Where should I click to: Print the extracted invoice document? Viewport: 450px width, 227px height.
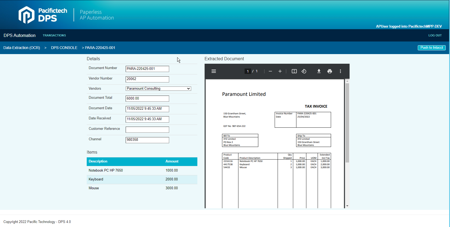click(x=330, y=71)
